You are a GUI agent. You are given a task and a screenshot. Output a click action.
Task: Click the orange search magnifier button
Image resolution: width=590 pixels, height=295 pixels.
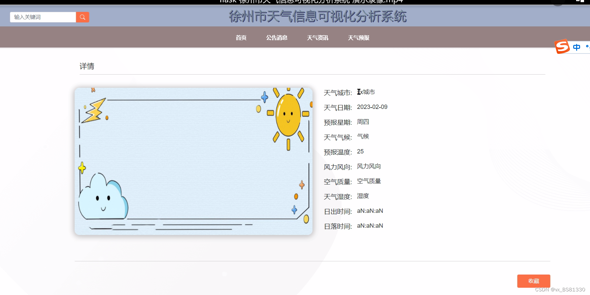(x=82, y=17)
